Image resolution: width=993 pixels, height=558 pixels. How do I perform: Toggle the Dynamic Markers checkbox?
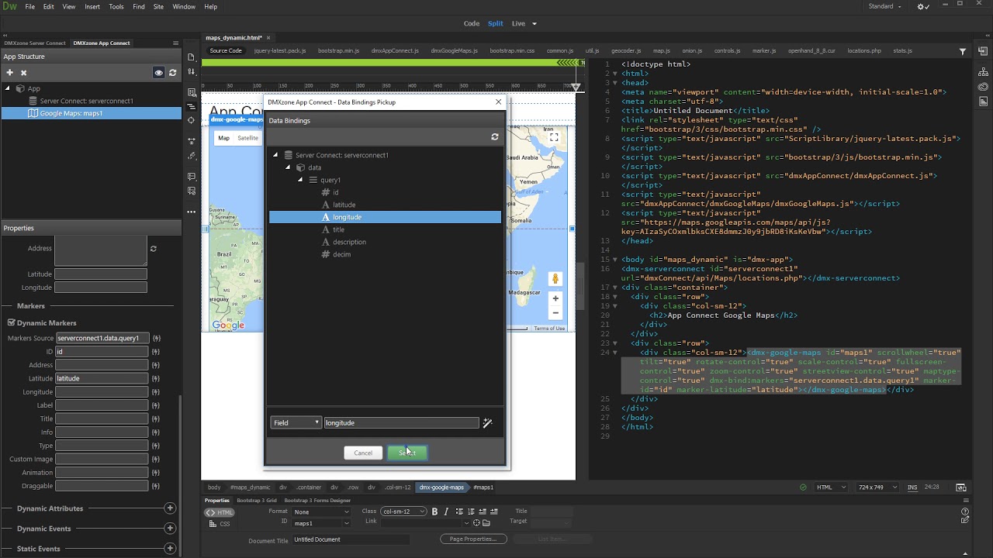[12, 322]
